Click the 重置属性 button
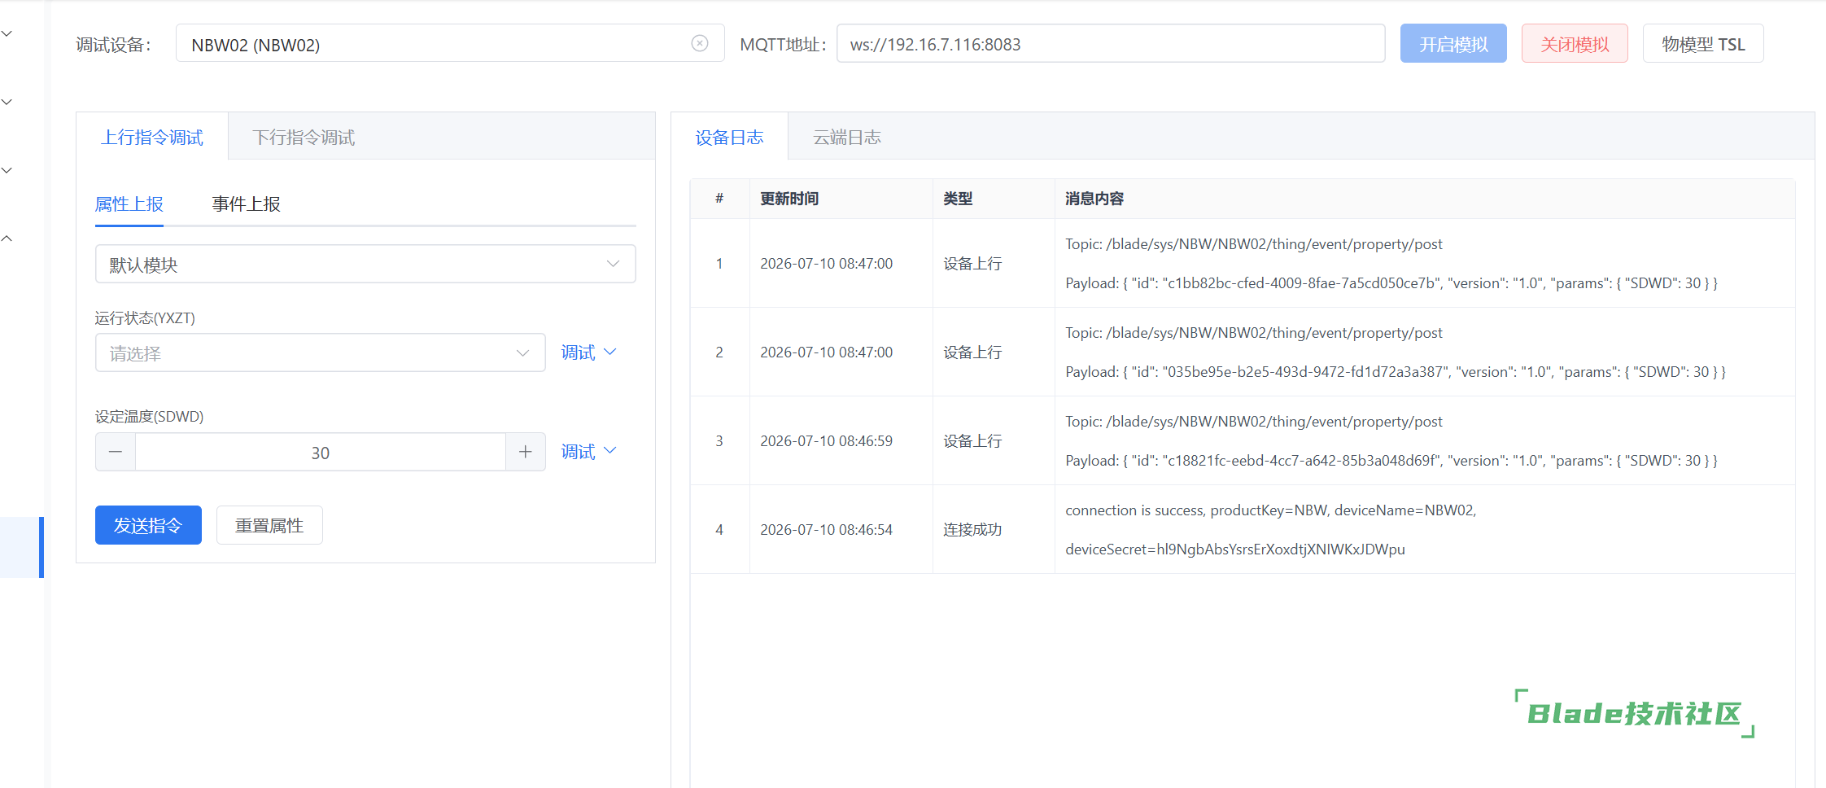 tap(269, 525)
